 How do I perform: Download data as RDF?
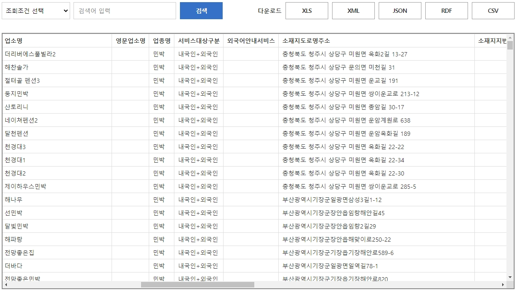(x=447, y=11)
